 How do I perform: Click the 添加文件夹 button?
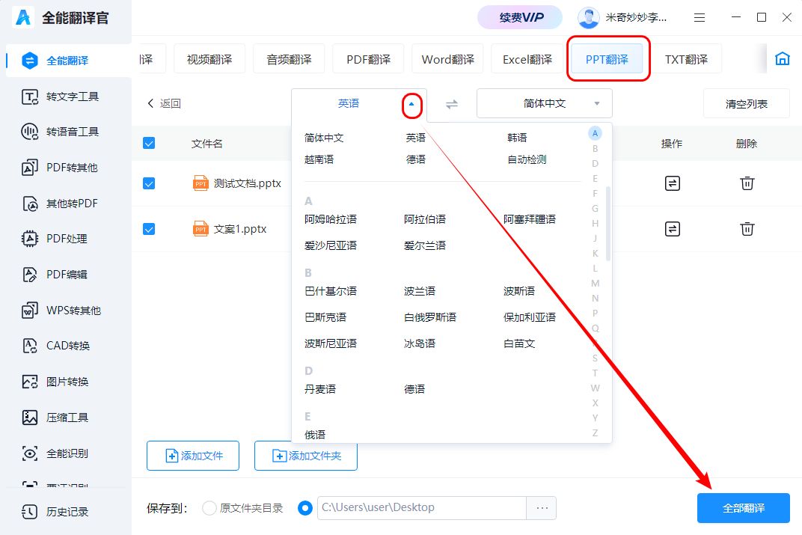point(306,456)
